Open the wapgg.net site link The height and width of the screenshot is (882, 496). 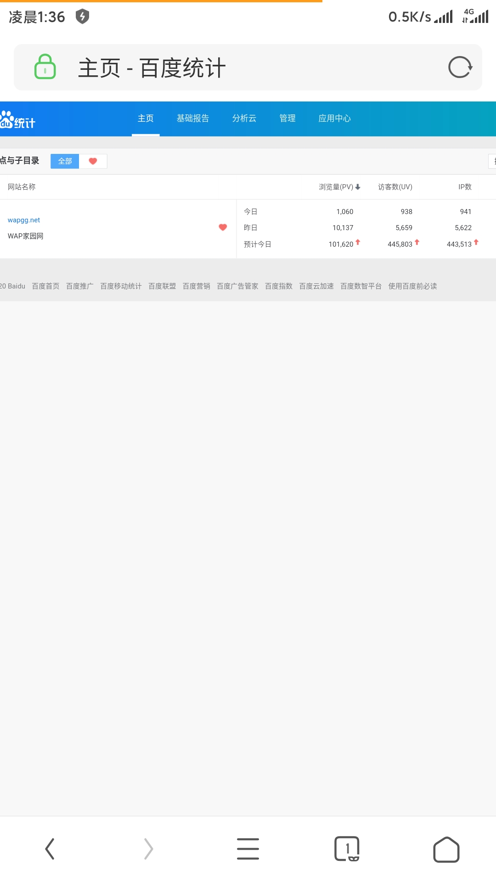coord(24,220)
